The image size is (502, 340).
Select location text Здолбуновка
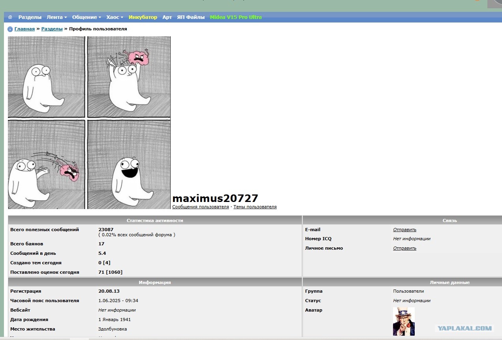tap(113, 329)
